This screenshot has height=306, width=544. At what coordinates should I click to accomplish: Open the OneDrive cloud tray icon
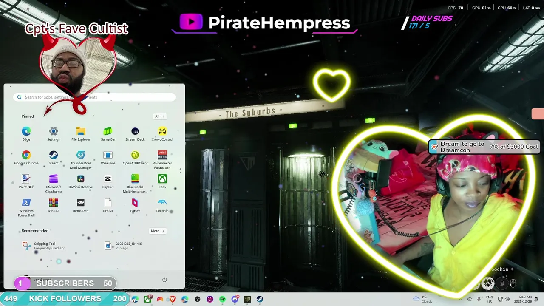[470, 299]
